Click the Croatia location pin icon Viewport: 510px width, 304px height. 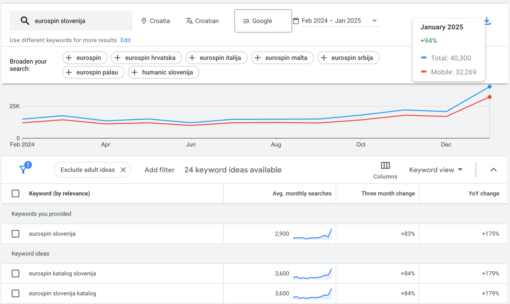pyautogui.click(x=144, y=21)
